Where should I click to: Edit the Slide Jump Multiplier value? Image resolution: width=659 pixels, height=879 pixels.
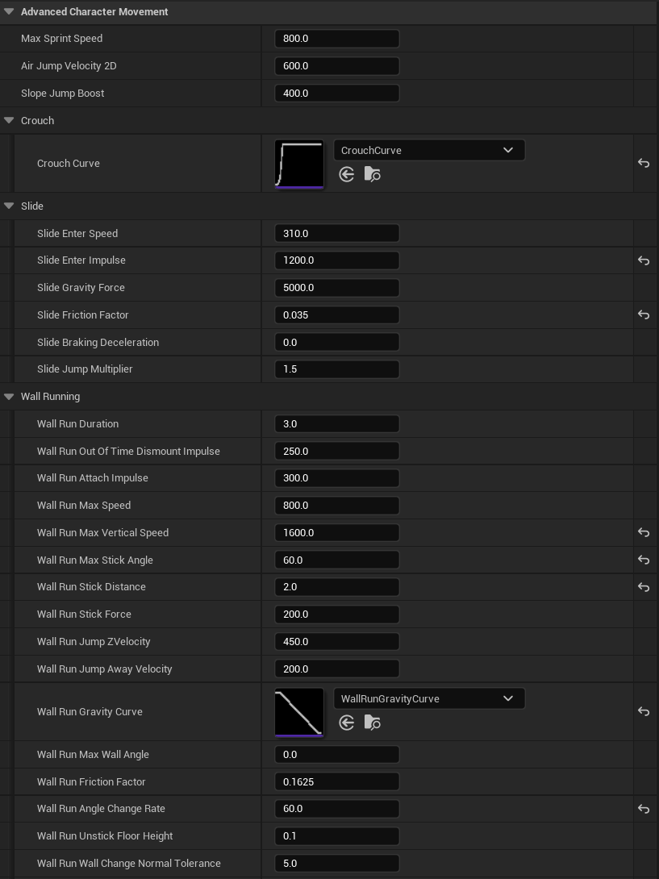(x=336, y=369)
